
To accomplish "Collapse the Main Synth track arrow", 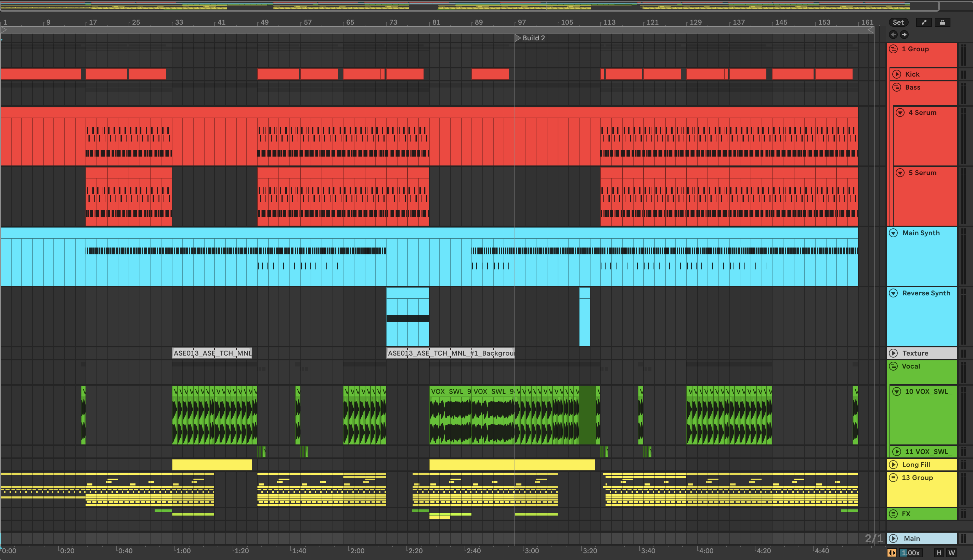I will [x=893, y=233].
